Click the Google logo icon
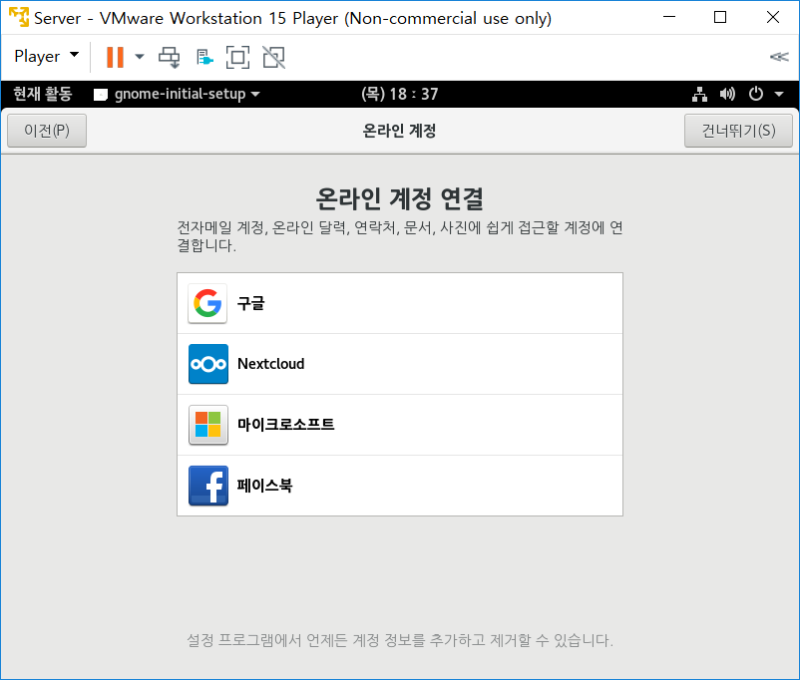Screen dimensions: 800x680 click(207, 303)
